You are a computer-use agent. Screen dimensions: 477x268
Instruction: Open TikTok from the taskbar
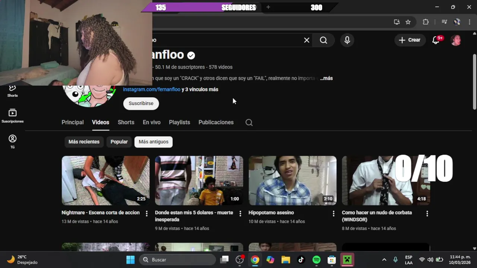coord(301,259)
